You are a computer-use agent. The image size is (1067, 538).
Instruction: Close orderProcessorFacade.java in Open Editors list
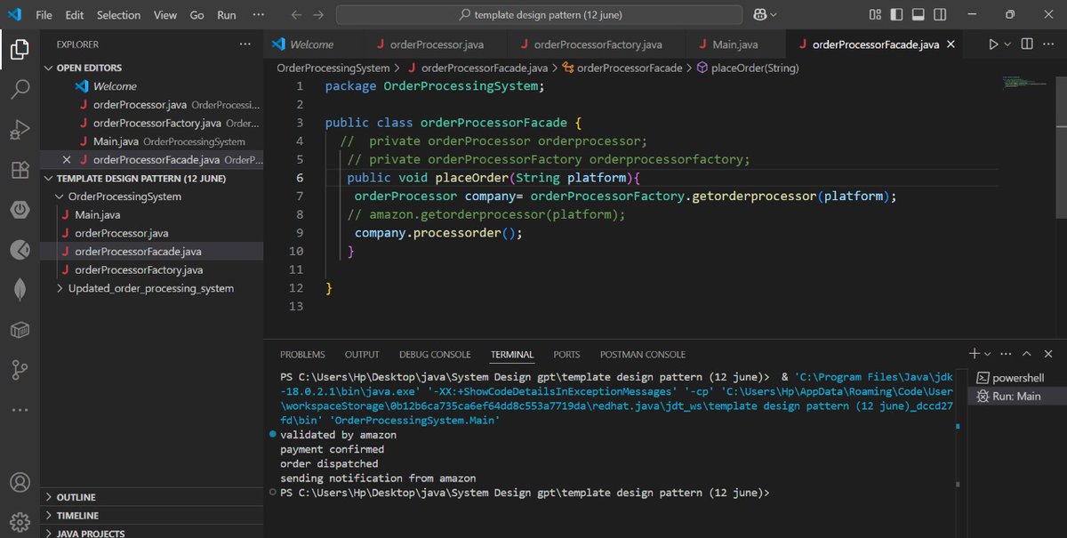(x=67, y=160)
